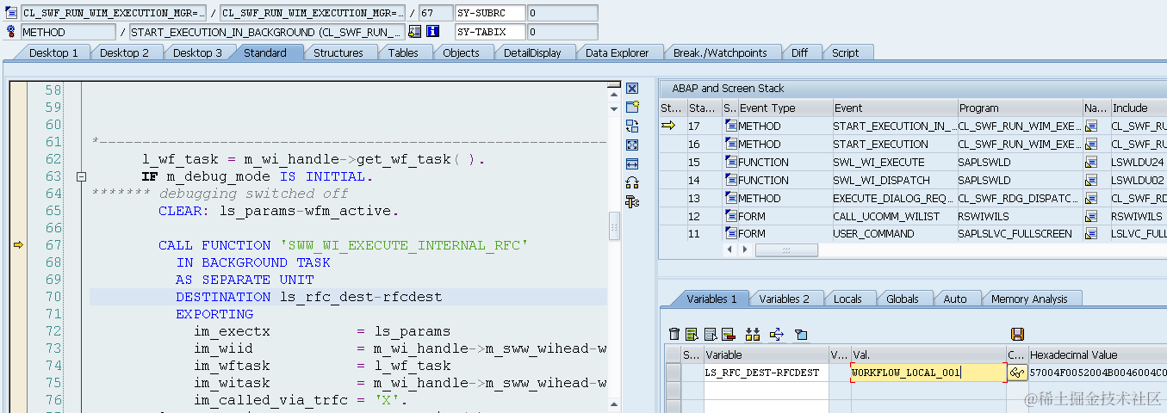The image size is (1167, 413).
Task: Click the code editor vertical scrollbar thumb
Action: [613, 227]
